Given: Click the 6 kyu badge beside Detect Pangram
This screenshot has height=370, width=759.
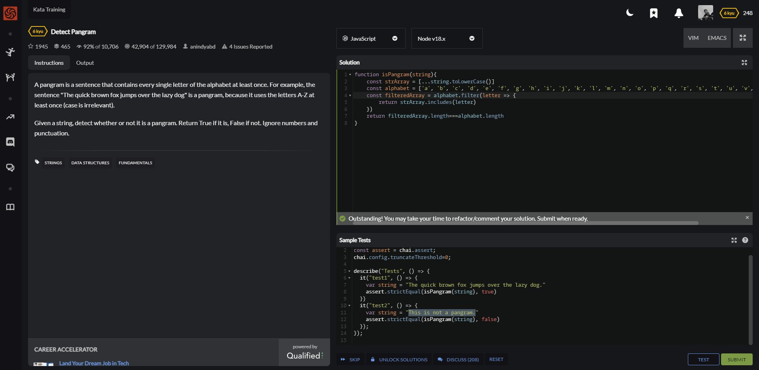Looking at the screenshot, I should 38,31.
